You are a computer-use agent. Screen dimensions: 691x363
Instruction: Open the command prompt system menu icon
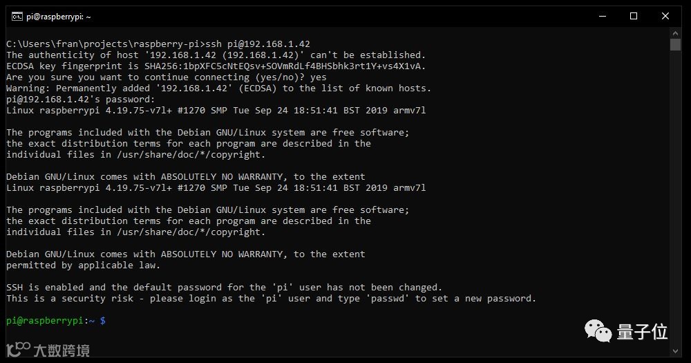click(17, 17)
